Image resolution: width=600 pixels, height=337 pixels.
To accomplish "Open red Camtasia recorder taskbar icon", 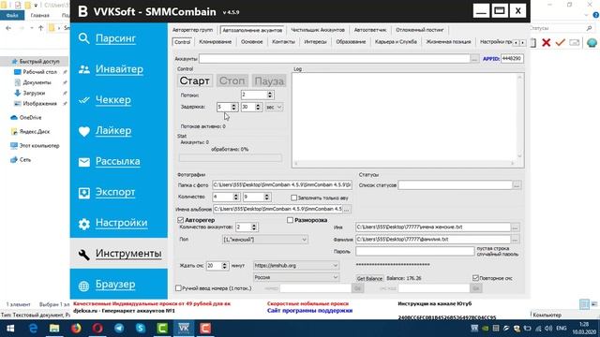I will click(205, 329).
